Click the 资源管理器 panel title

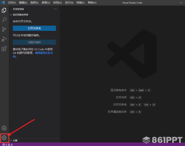[18, 9]
